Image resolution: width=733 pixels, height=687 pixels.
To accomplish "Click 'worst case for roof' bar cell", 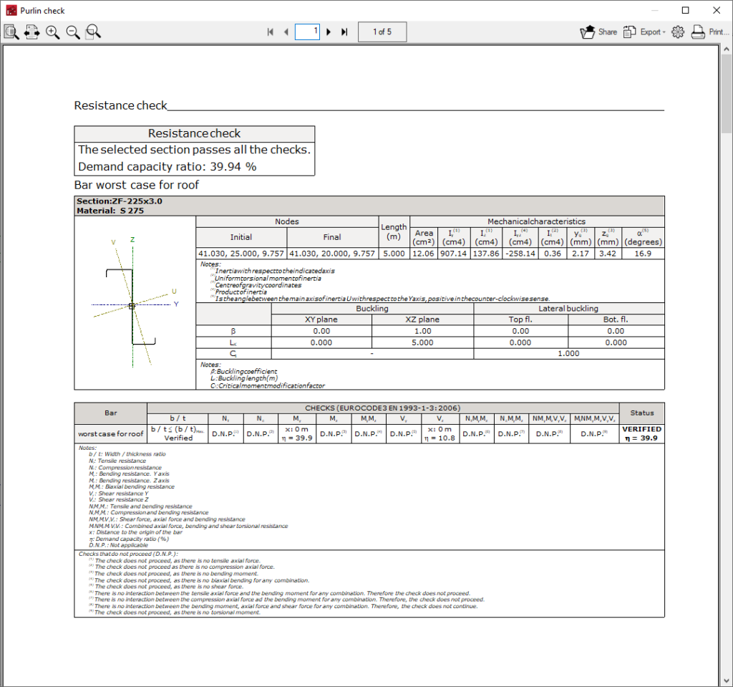I will (111, 434).
